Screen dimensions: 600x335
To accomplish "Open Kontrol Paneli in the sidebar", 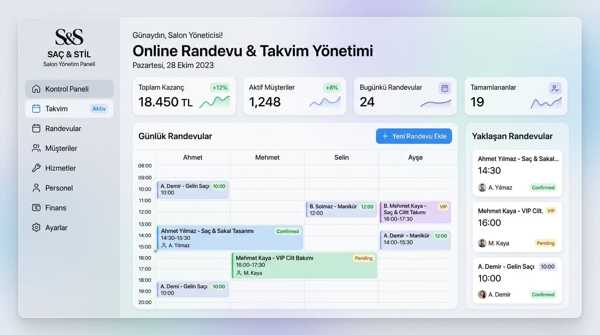I will click(x=69, y=89).
